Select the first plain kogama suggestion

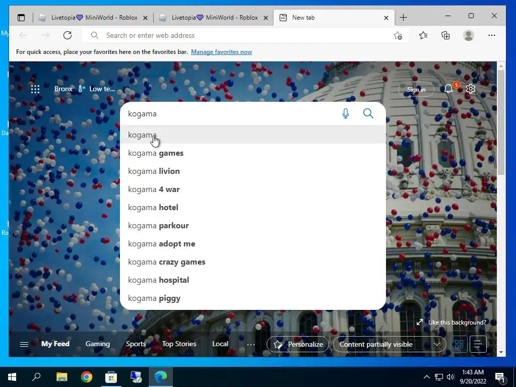pos(253,135)
